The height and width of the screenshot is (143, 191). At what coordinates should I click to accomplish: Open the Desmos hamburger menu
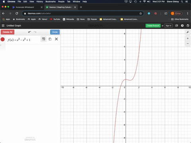click(x=3, y=25)
